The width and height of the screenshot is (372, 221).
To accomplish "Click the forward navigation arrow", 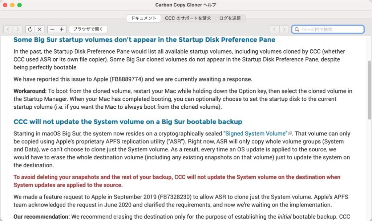I will tap(17, 29).
